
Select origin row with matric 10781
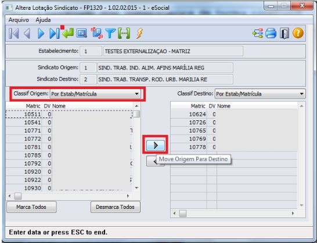coord(69,148)
